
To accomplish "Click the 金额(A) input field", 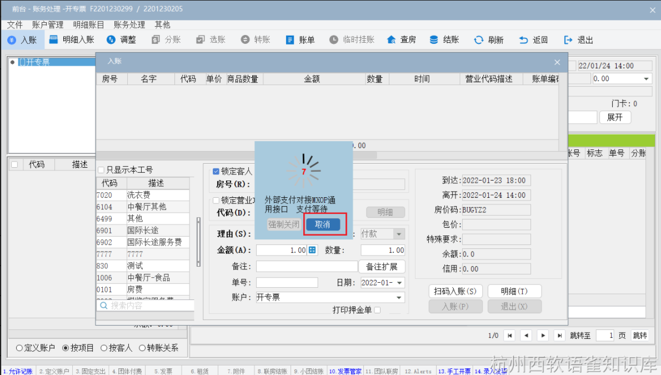I will [x=282, y=250].
